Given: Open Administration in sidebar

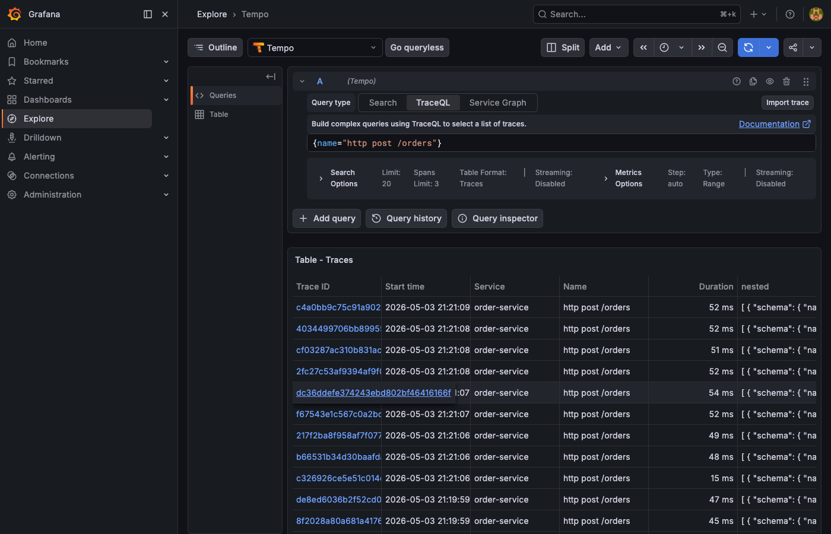Looking at the screenshot, I should (52, 195).
